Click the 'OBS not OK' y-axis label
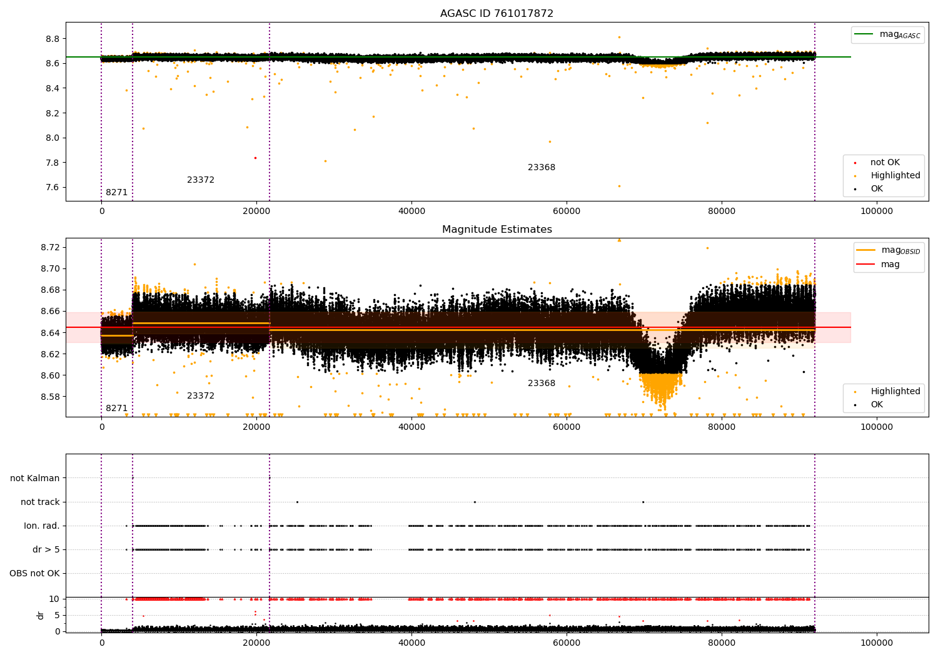938x657 pixels. tap(34, 573)
